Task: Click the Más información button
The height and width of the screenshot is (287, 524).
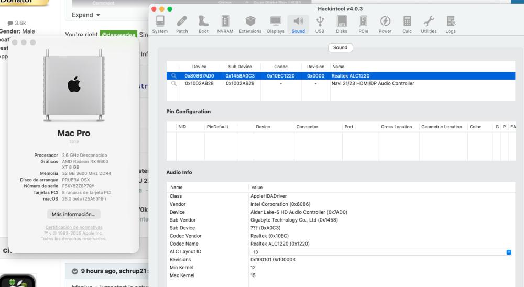Action: [73, 214]
